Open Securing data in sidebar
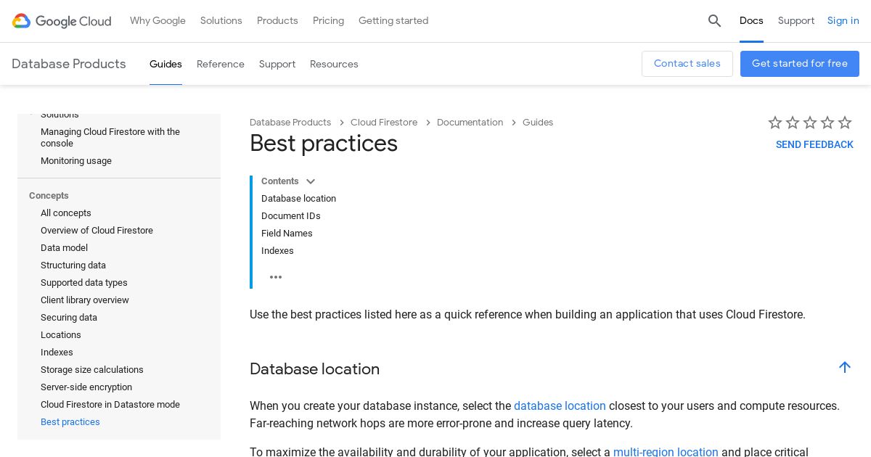871x457 pixels. coord(69,318)
